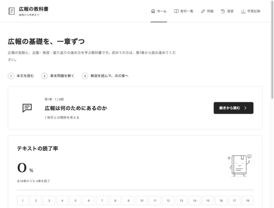The width and height of the screenshot is (274, 208).
Task: Select chapter 8 box
Action: tap(115, 201)
